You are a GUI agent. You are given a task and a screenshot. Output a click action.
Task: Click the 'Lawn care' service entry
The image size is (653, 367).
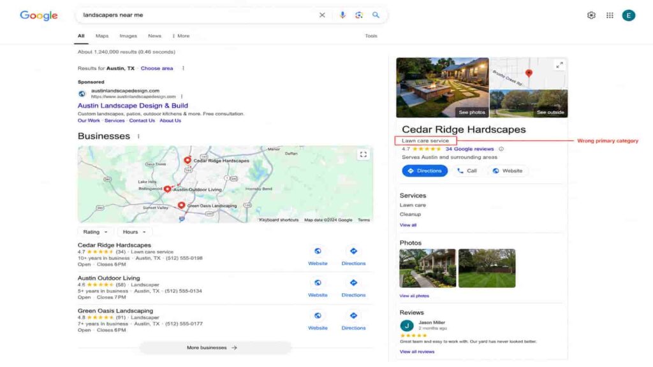point(413,205)
